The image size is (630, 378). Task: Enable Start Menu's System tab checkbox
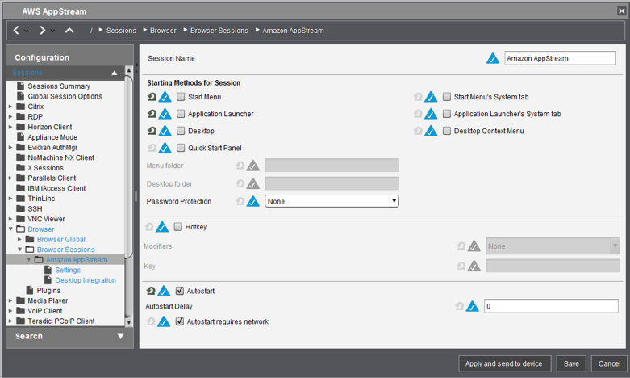[447, 97]
